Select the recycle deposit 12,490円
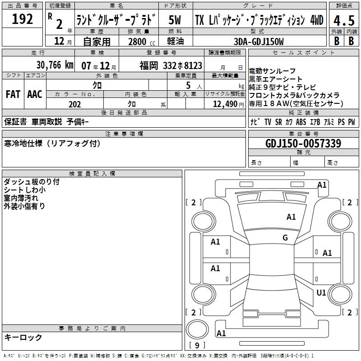The height and width of the screenshot is (361, 361). 228,104
